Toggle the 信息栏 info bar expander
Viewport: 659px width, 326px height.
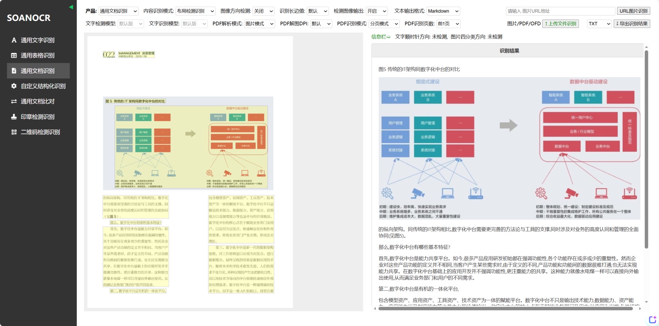pyautogui.click(x=381, y=37)
